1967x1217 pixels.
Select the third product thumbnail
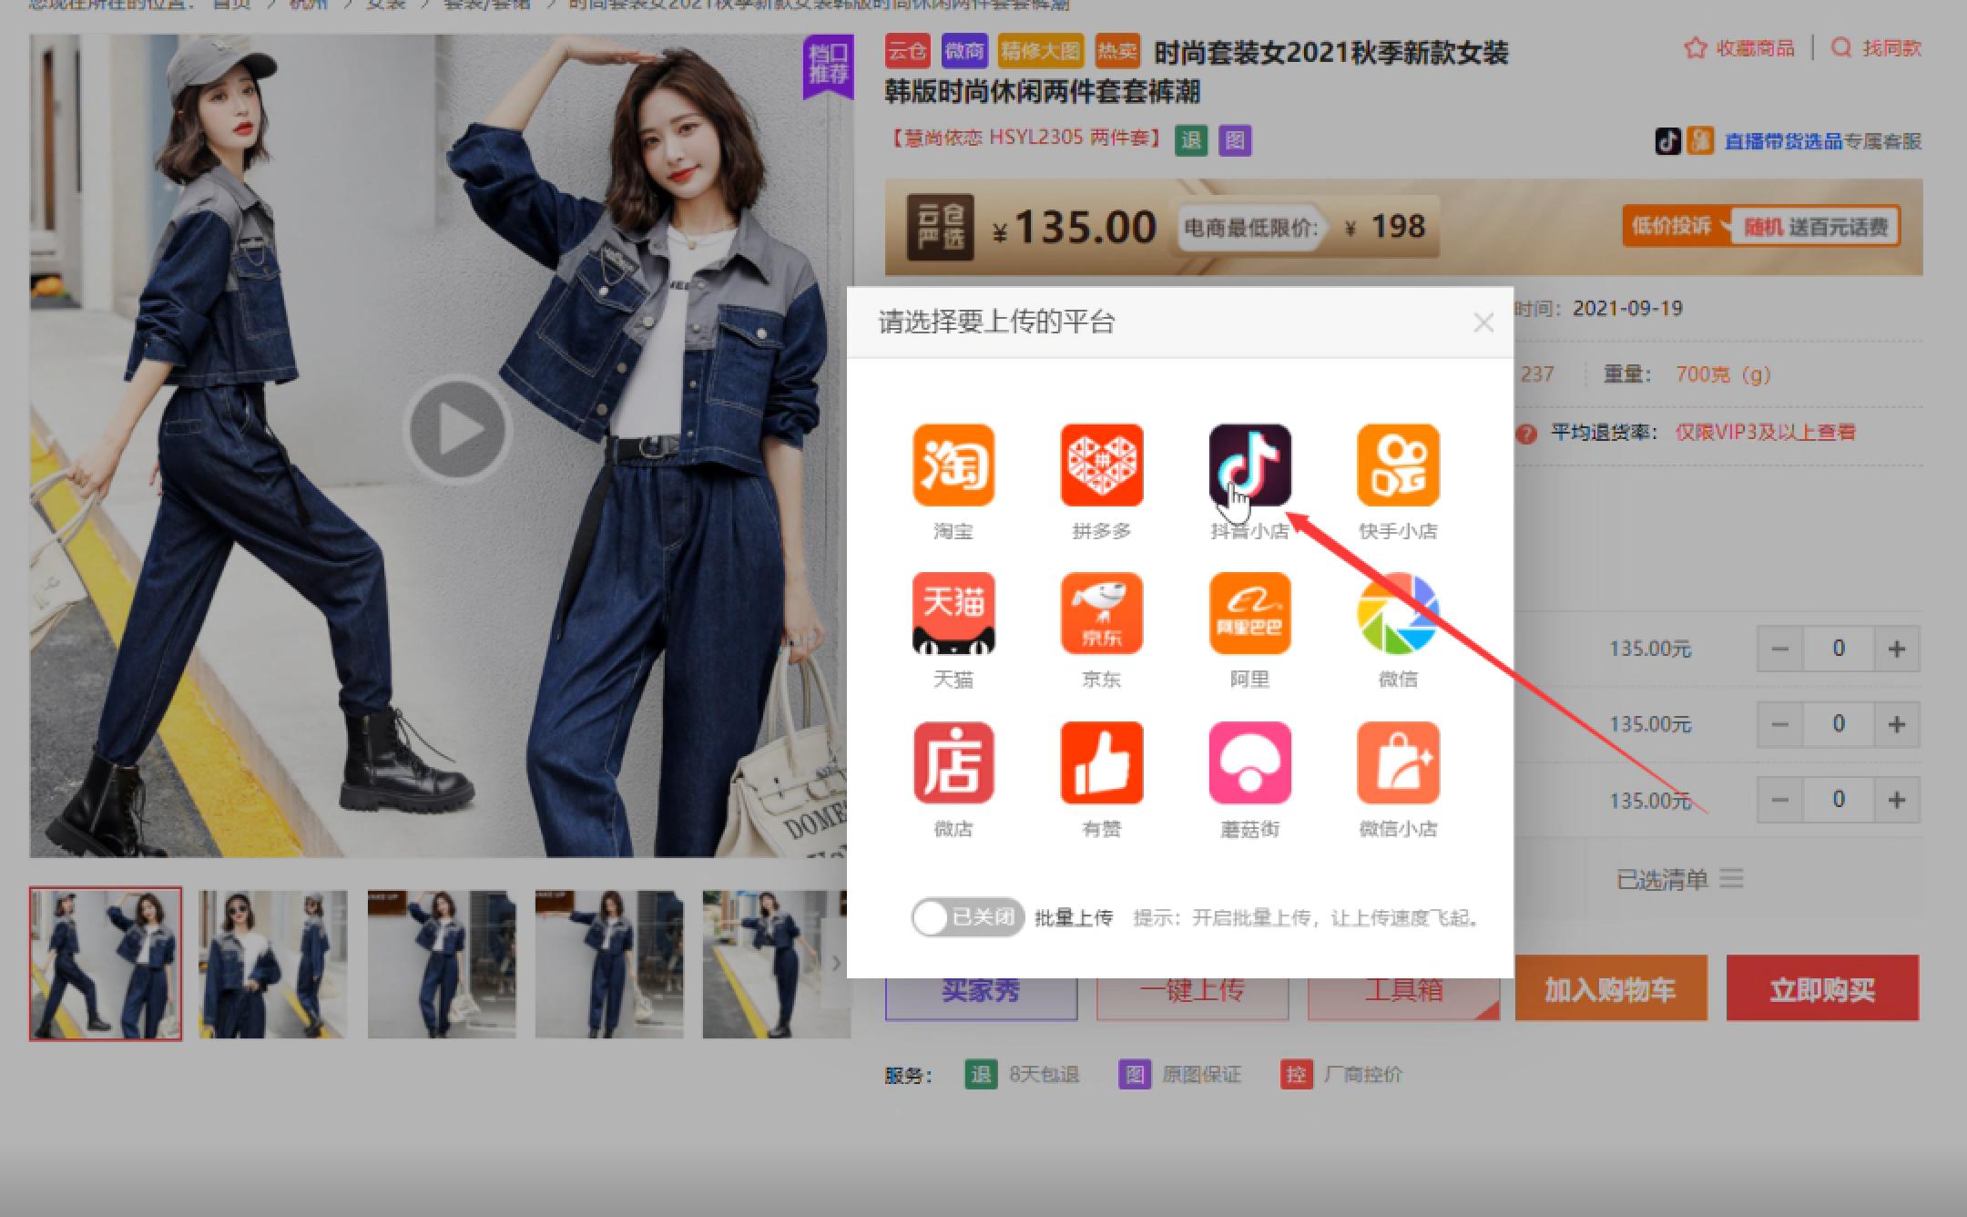(x=442, y=964)
